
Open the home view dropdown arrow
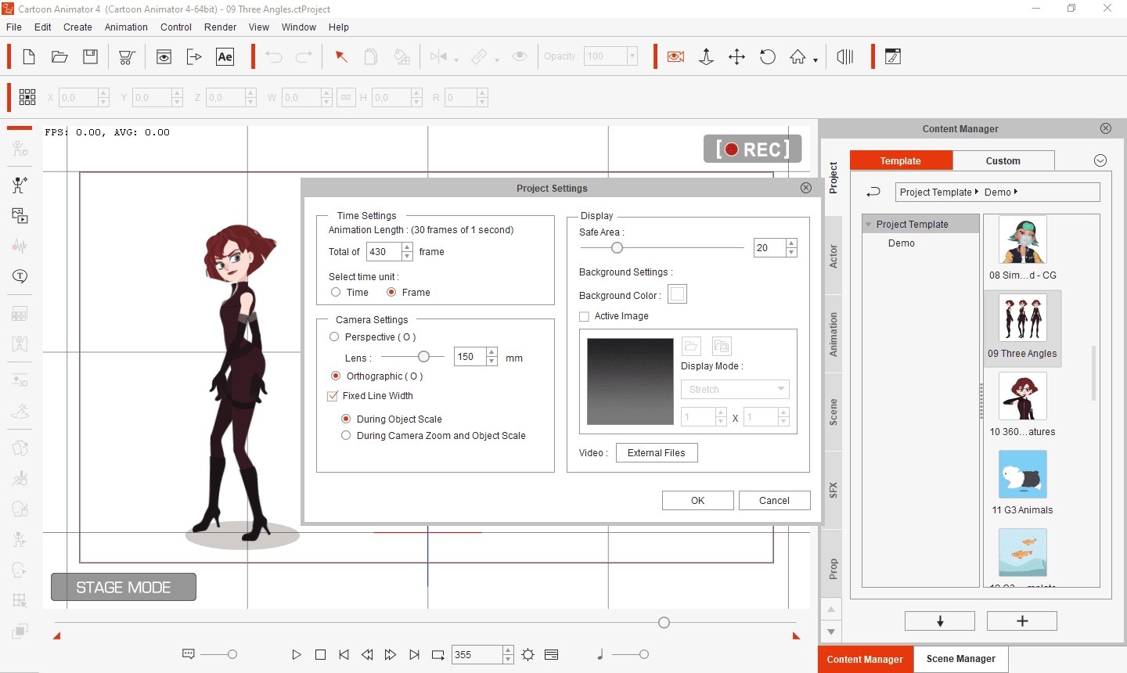(816, 59)
